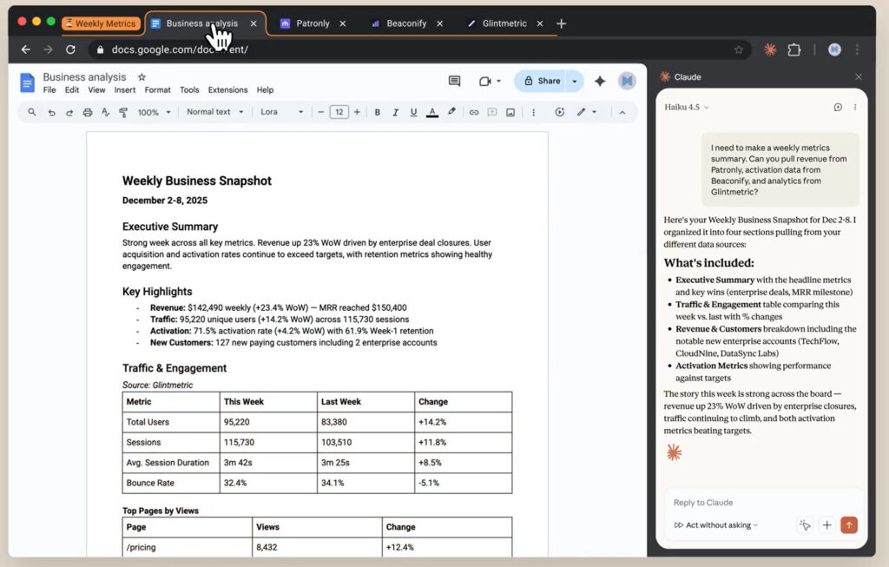This screenshot has height=567, width=889.
Task: Star the Business analysis document
Action: (x=142, y=77)
